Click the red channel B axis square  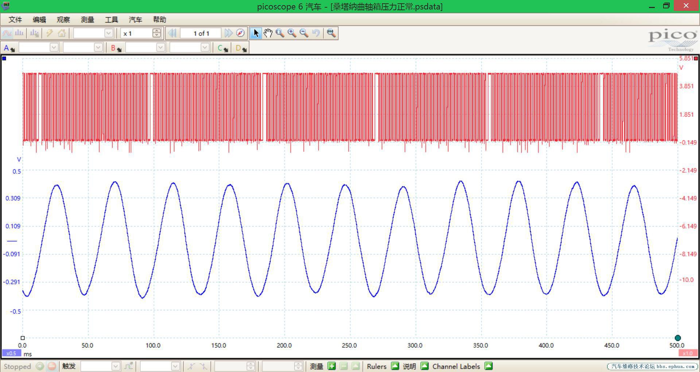pos(696,58)
